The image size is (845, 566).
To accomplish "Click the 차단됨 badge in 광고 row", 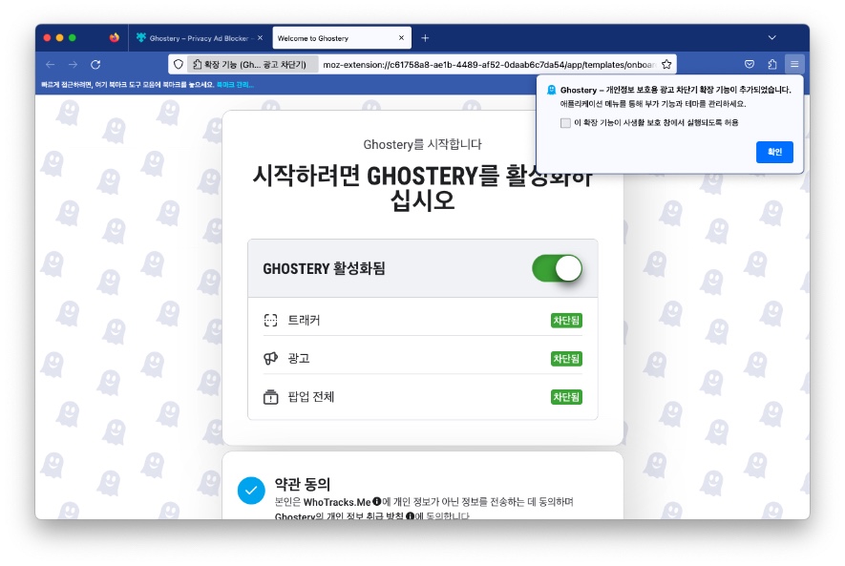I will coord(566,359).
